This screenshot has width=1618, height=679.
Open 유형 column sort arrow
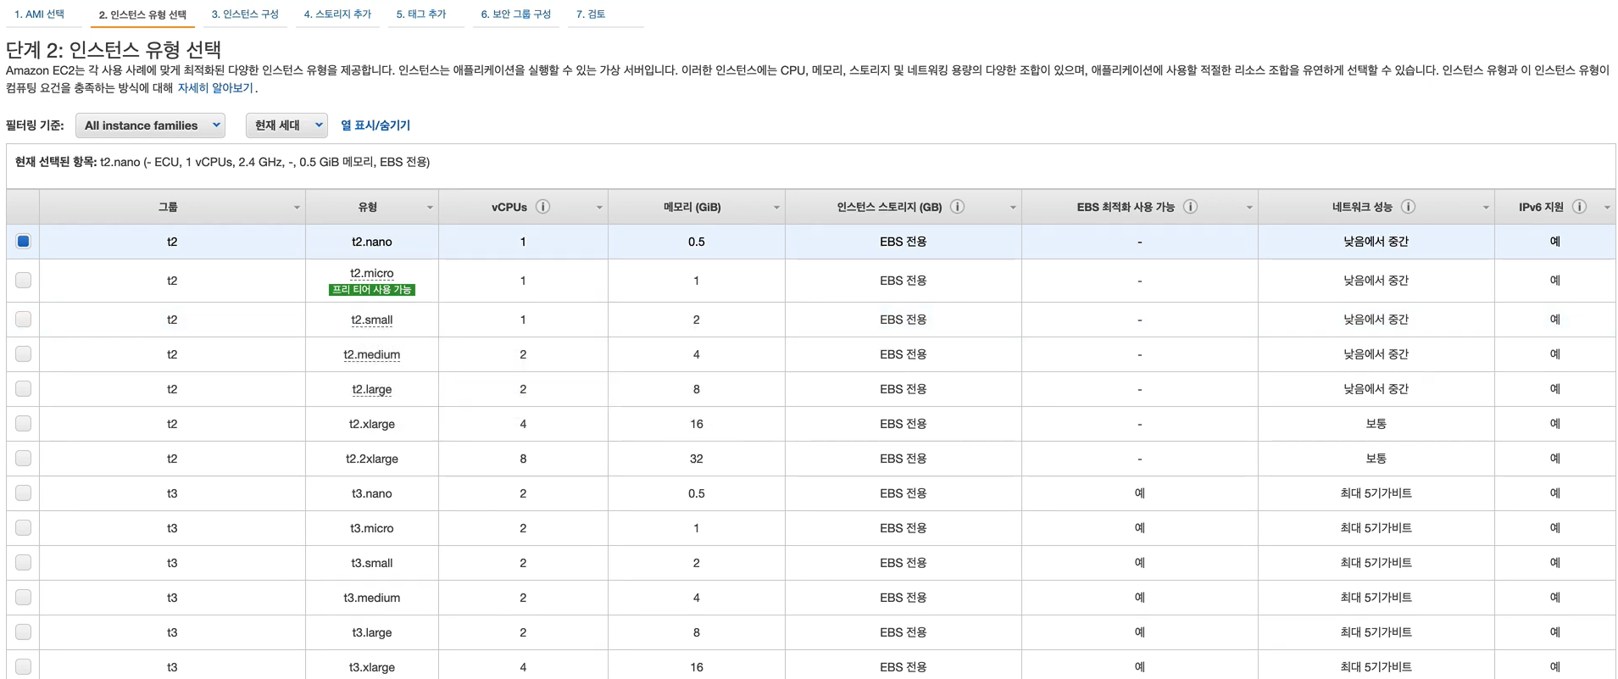tap(430, 208)
